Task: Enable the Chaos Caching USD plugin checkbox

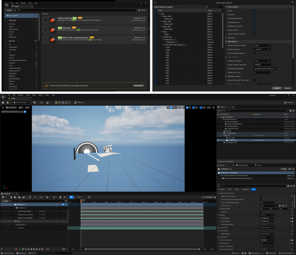Action: click(x=45, y=20)
